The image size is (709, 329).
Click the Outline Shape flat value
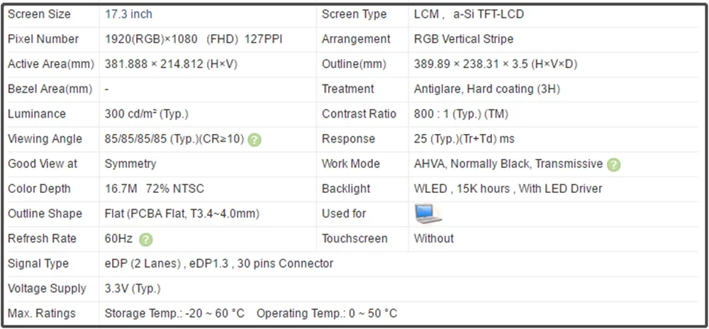tap(182, 213)
